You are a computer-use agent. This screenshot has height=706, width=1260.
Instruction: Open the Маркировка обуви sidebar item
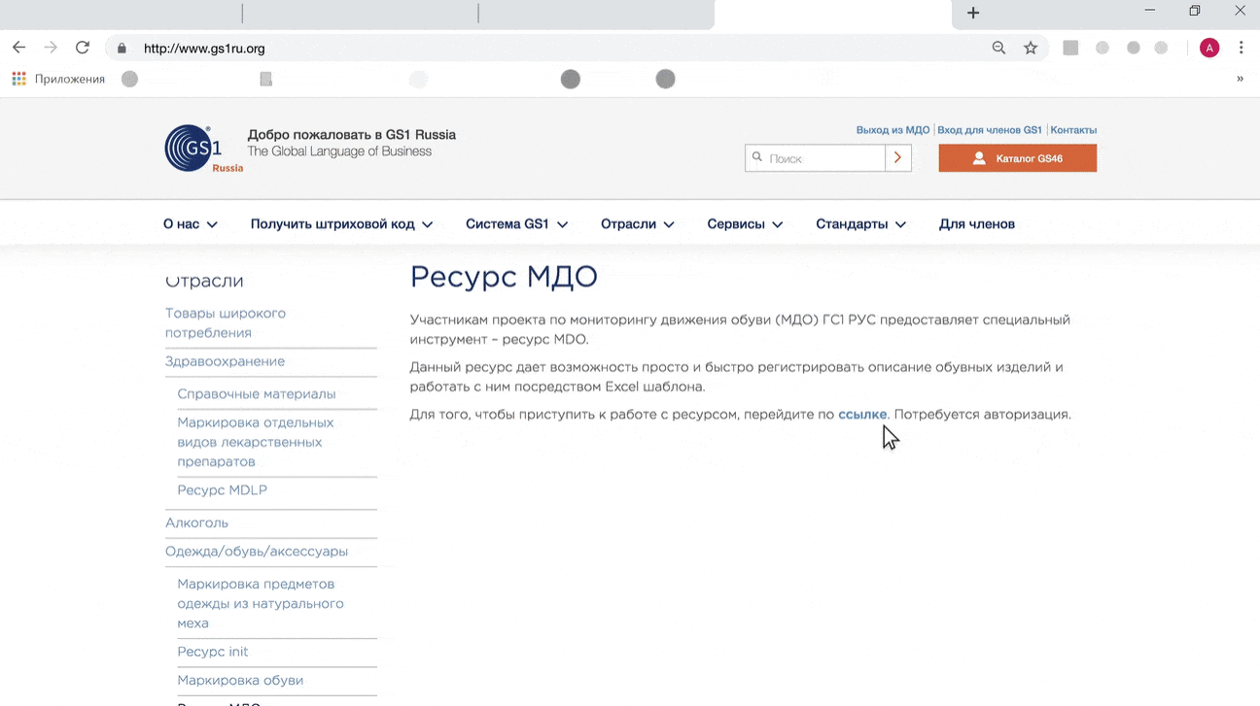(x=240, y=681)
